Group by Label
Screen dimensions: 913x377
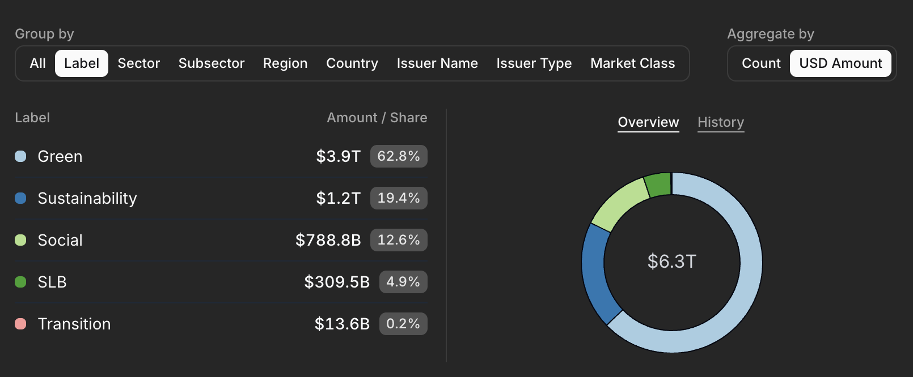point(82,63)
